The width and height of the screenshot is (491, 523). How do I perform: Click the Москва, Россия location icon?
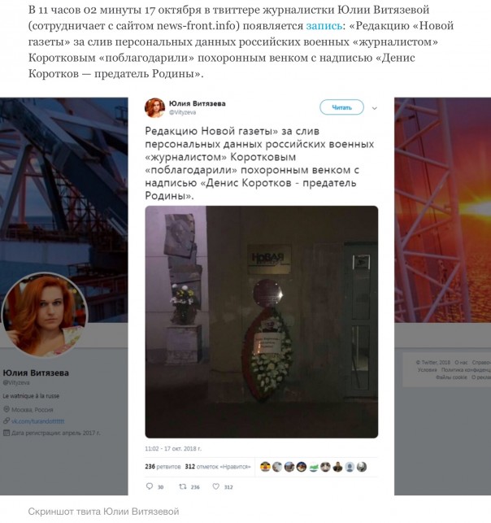(x=7, y=409)
